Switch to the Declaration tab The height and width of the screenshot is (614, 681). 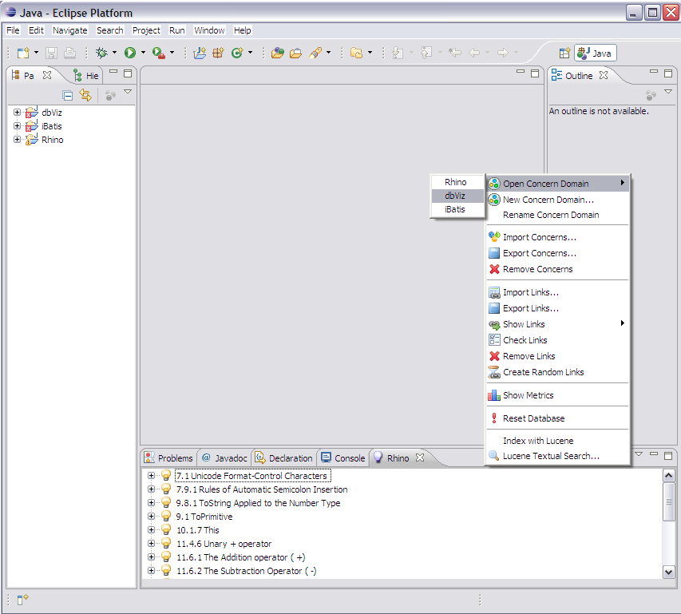pyautogui.click(x=284, y=458)
